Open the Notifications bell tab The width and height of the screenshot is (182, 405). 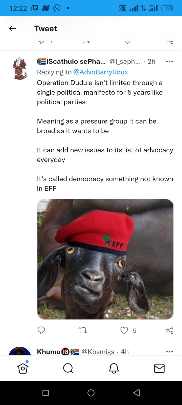coord(114,368)
